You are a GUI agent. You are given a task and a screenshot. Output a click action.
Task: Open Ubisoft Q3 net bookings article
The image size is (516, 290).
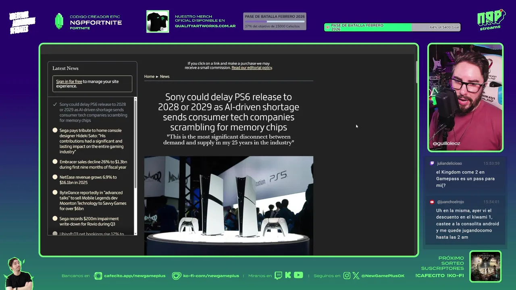(92, 234)
